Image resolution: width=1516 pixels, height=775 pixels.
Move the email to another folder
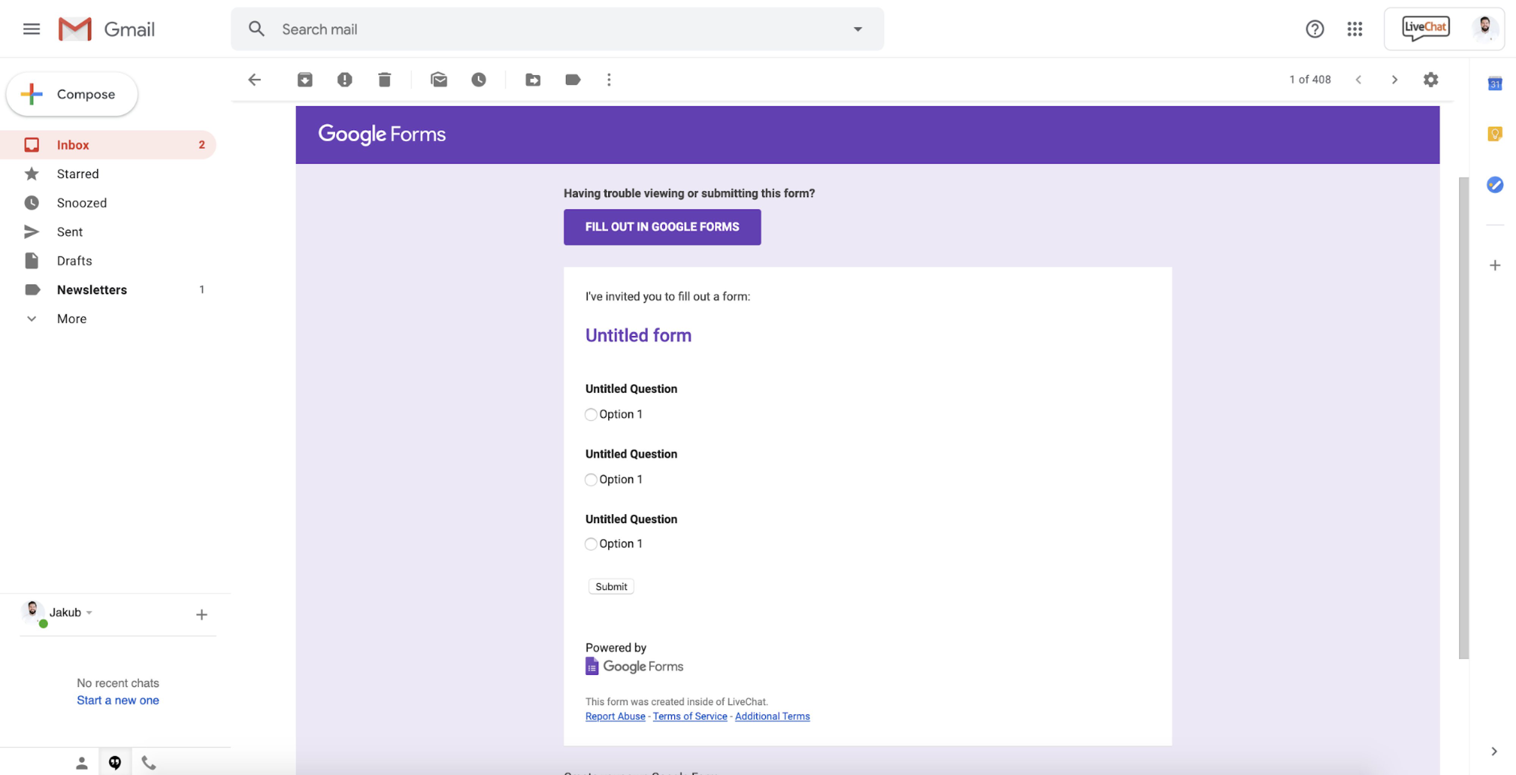coord(533,80)
